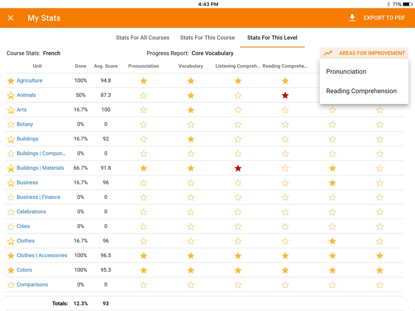The width and height of the screenshot is (415, 311).
Task: Open the Business | Finance unit link
Action: (x=39, y=197)
